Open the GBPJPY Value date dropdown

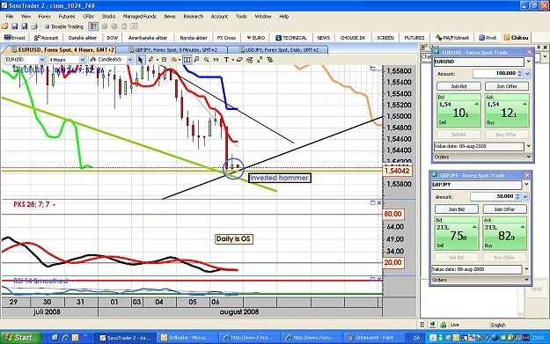coord(526,269)
